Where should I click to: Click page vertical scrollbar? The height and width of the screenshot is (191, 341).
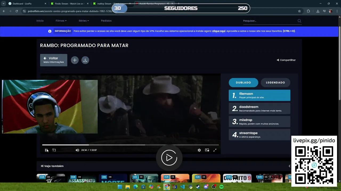pyautogui.click(x=340, y=64)
